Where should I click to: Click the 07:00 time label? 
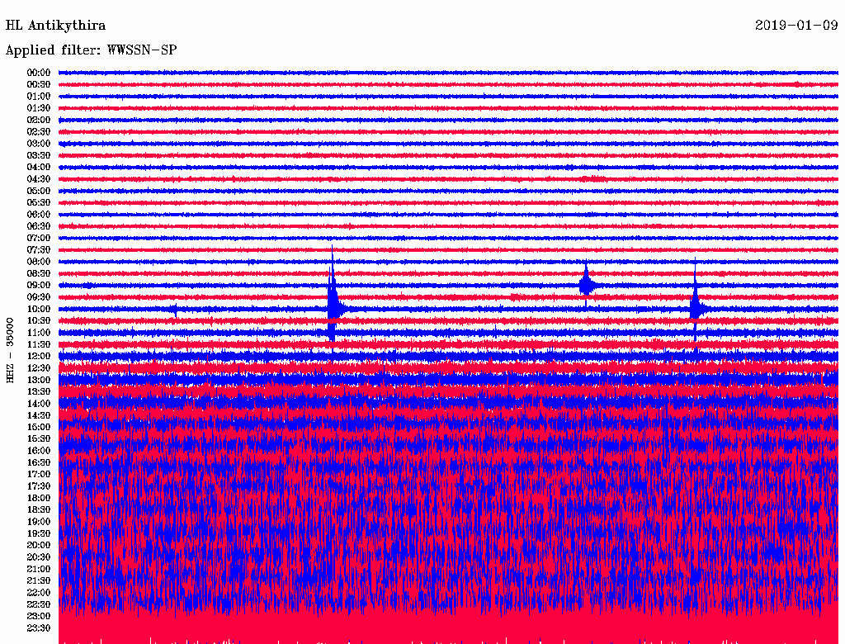tap(39, 238)
